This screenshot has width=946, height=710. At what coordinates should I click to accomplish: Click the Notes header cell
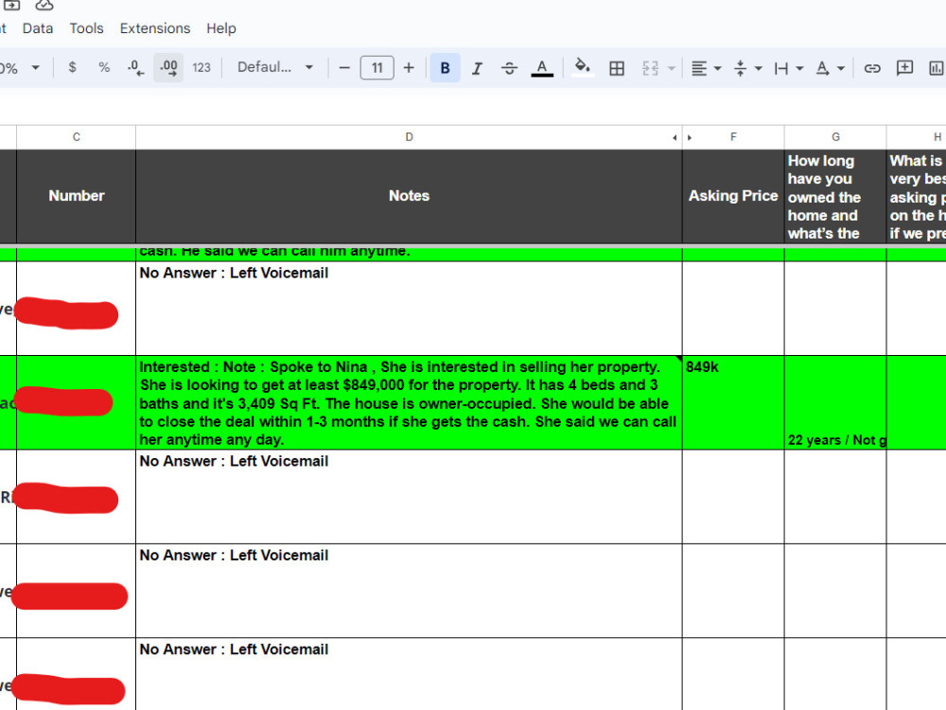(409, 196)
